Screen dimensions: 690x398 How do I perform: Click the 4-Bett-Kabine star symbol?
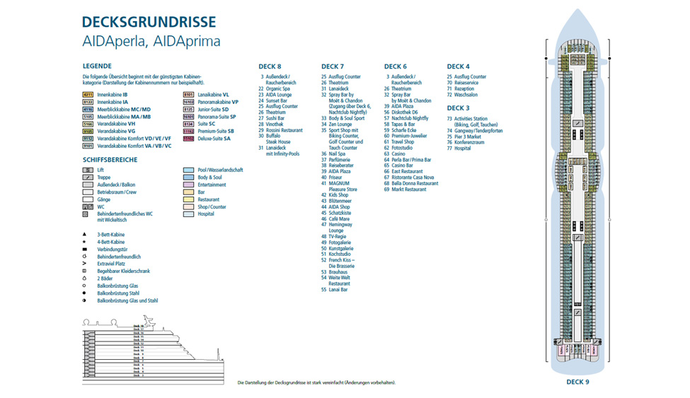coord(85,242)
